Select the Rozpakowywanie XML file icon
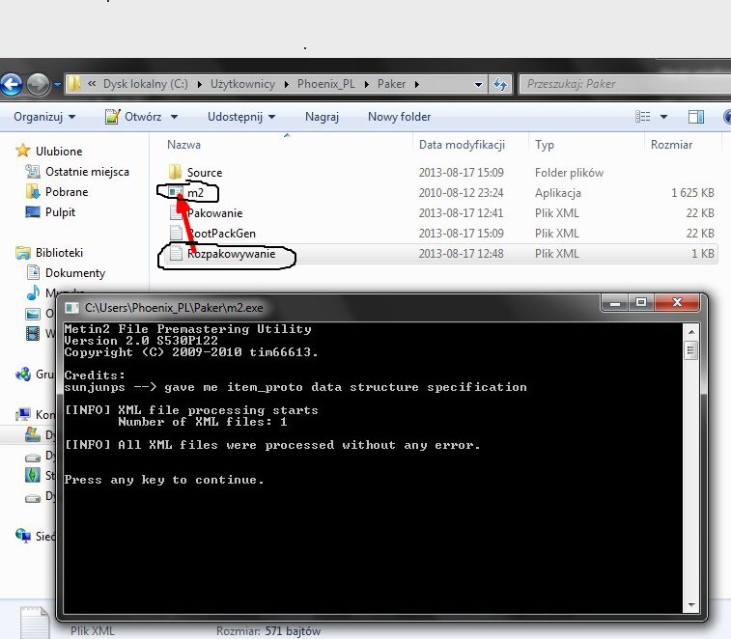 (176, 253)
